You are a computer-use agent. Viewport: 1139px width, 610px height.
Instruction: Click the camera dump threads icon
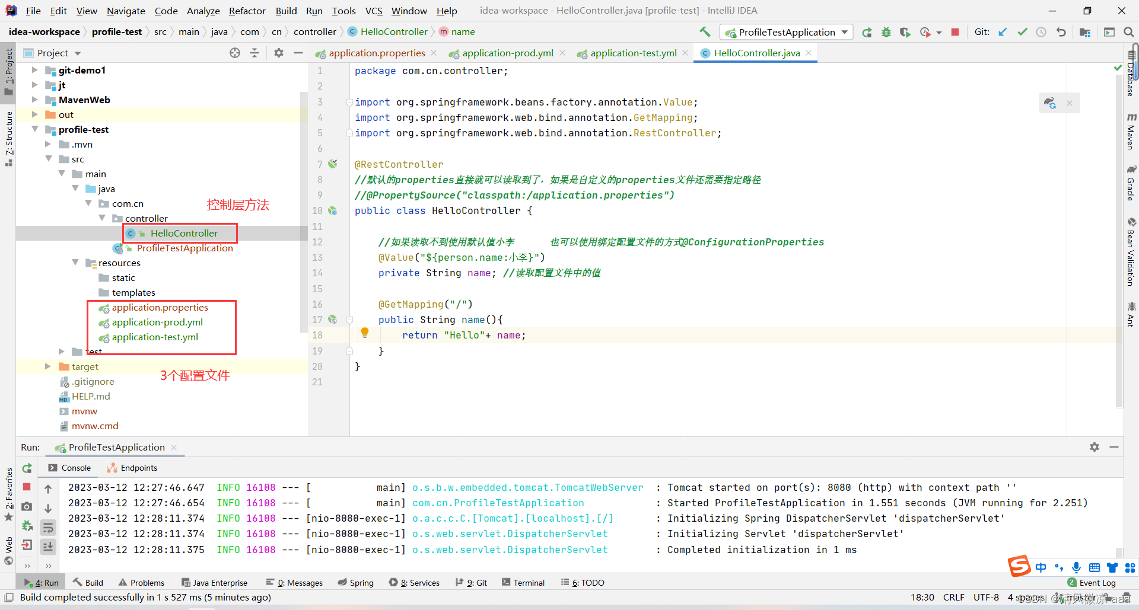coord(27,506)
